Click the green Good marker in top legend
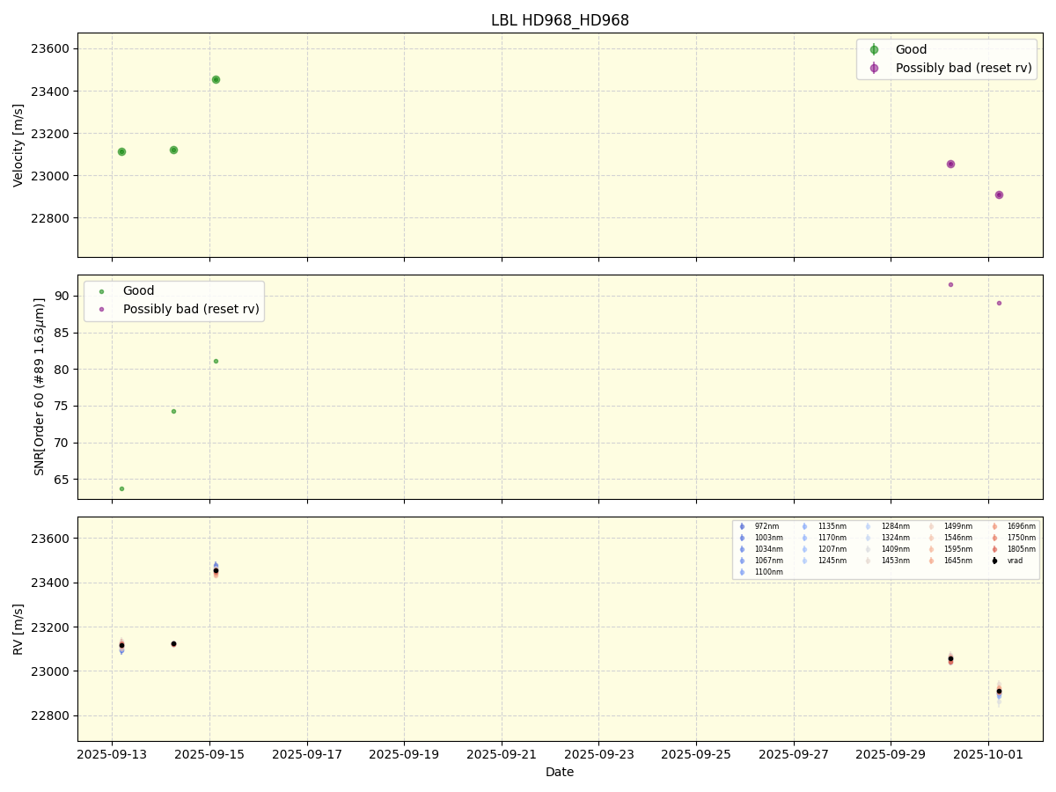 (x=874, y=50)
